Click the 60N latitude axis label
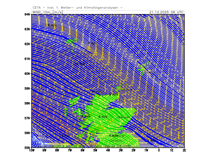216x162 pixels. tap(27, 73)
